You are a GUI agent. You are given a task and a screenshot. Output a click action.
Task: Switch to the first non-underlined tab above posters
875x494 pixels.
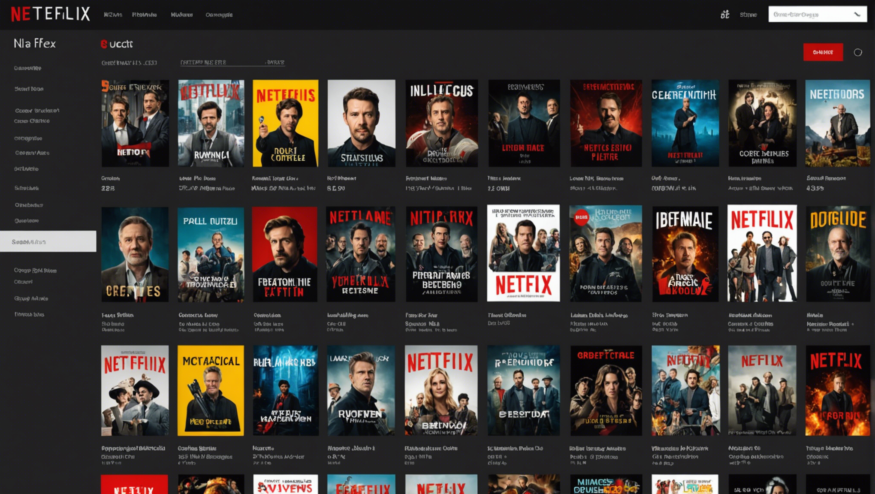pos(129,63)
